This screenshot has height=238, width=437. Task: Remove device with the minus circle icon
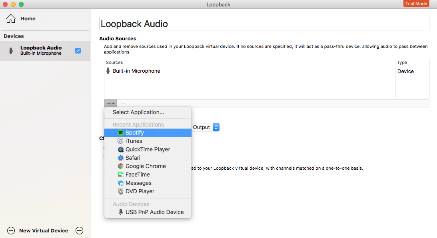coord(80,230)
